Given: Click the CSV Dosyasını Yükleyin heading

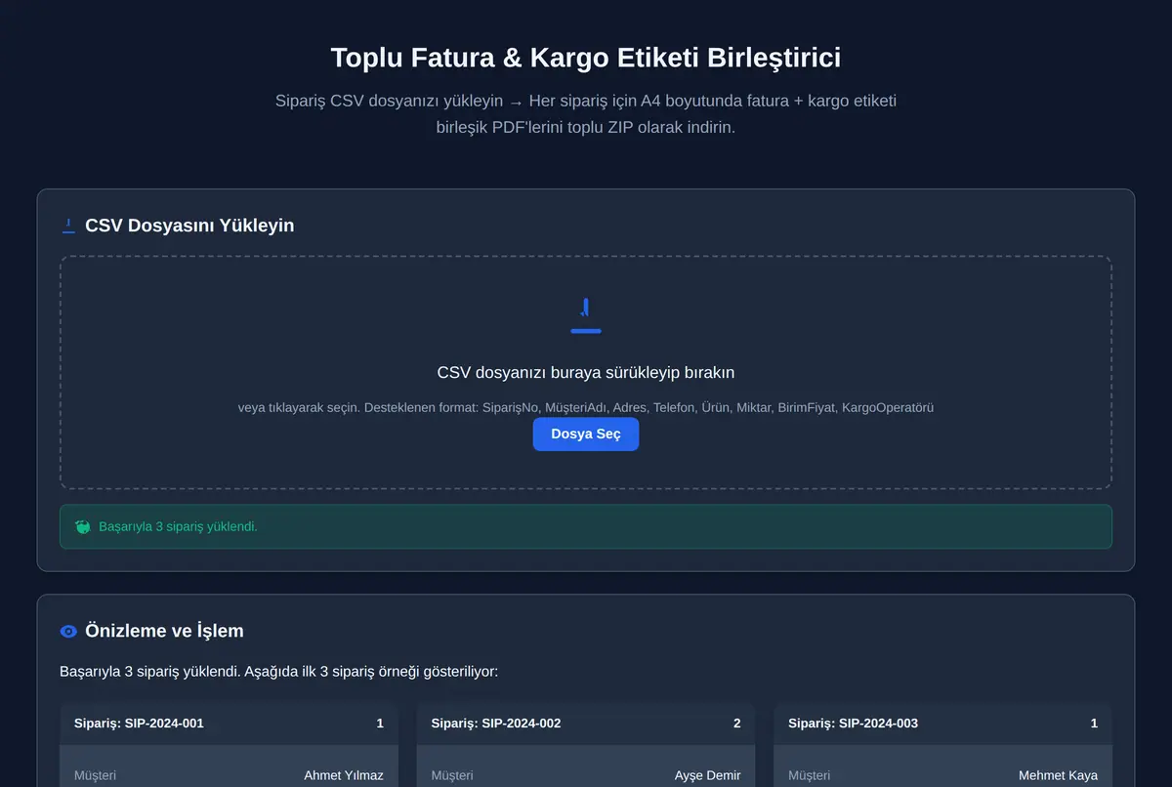Looking at the screenshot, I should [189, 226].
